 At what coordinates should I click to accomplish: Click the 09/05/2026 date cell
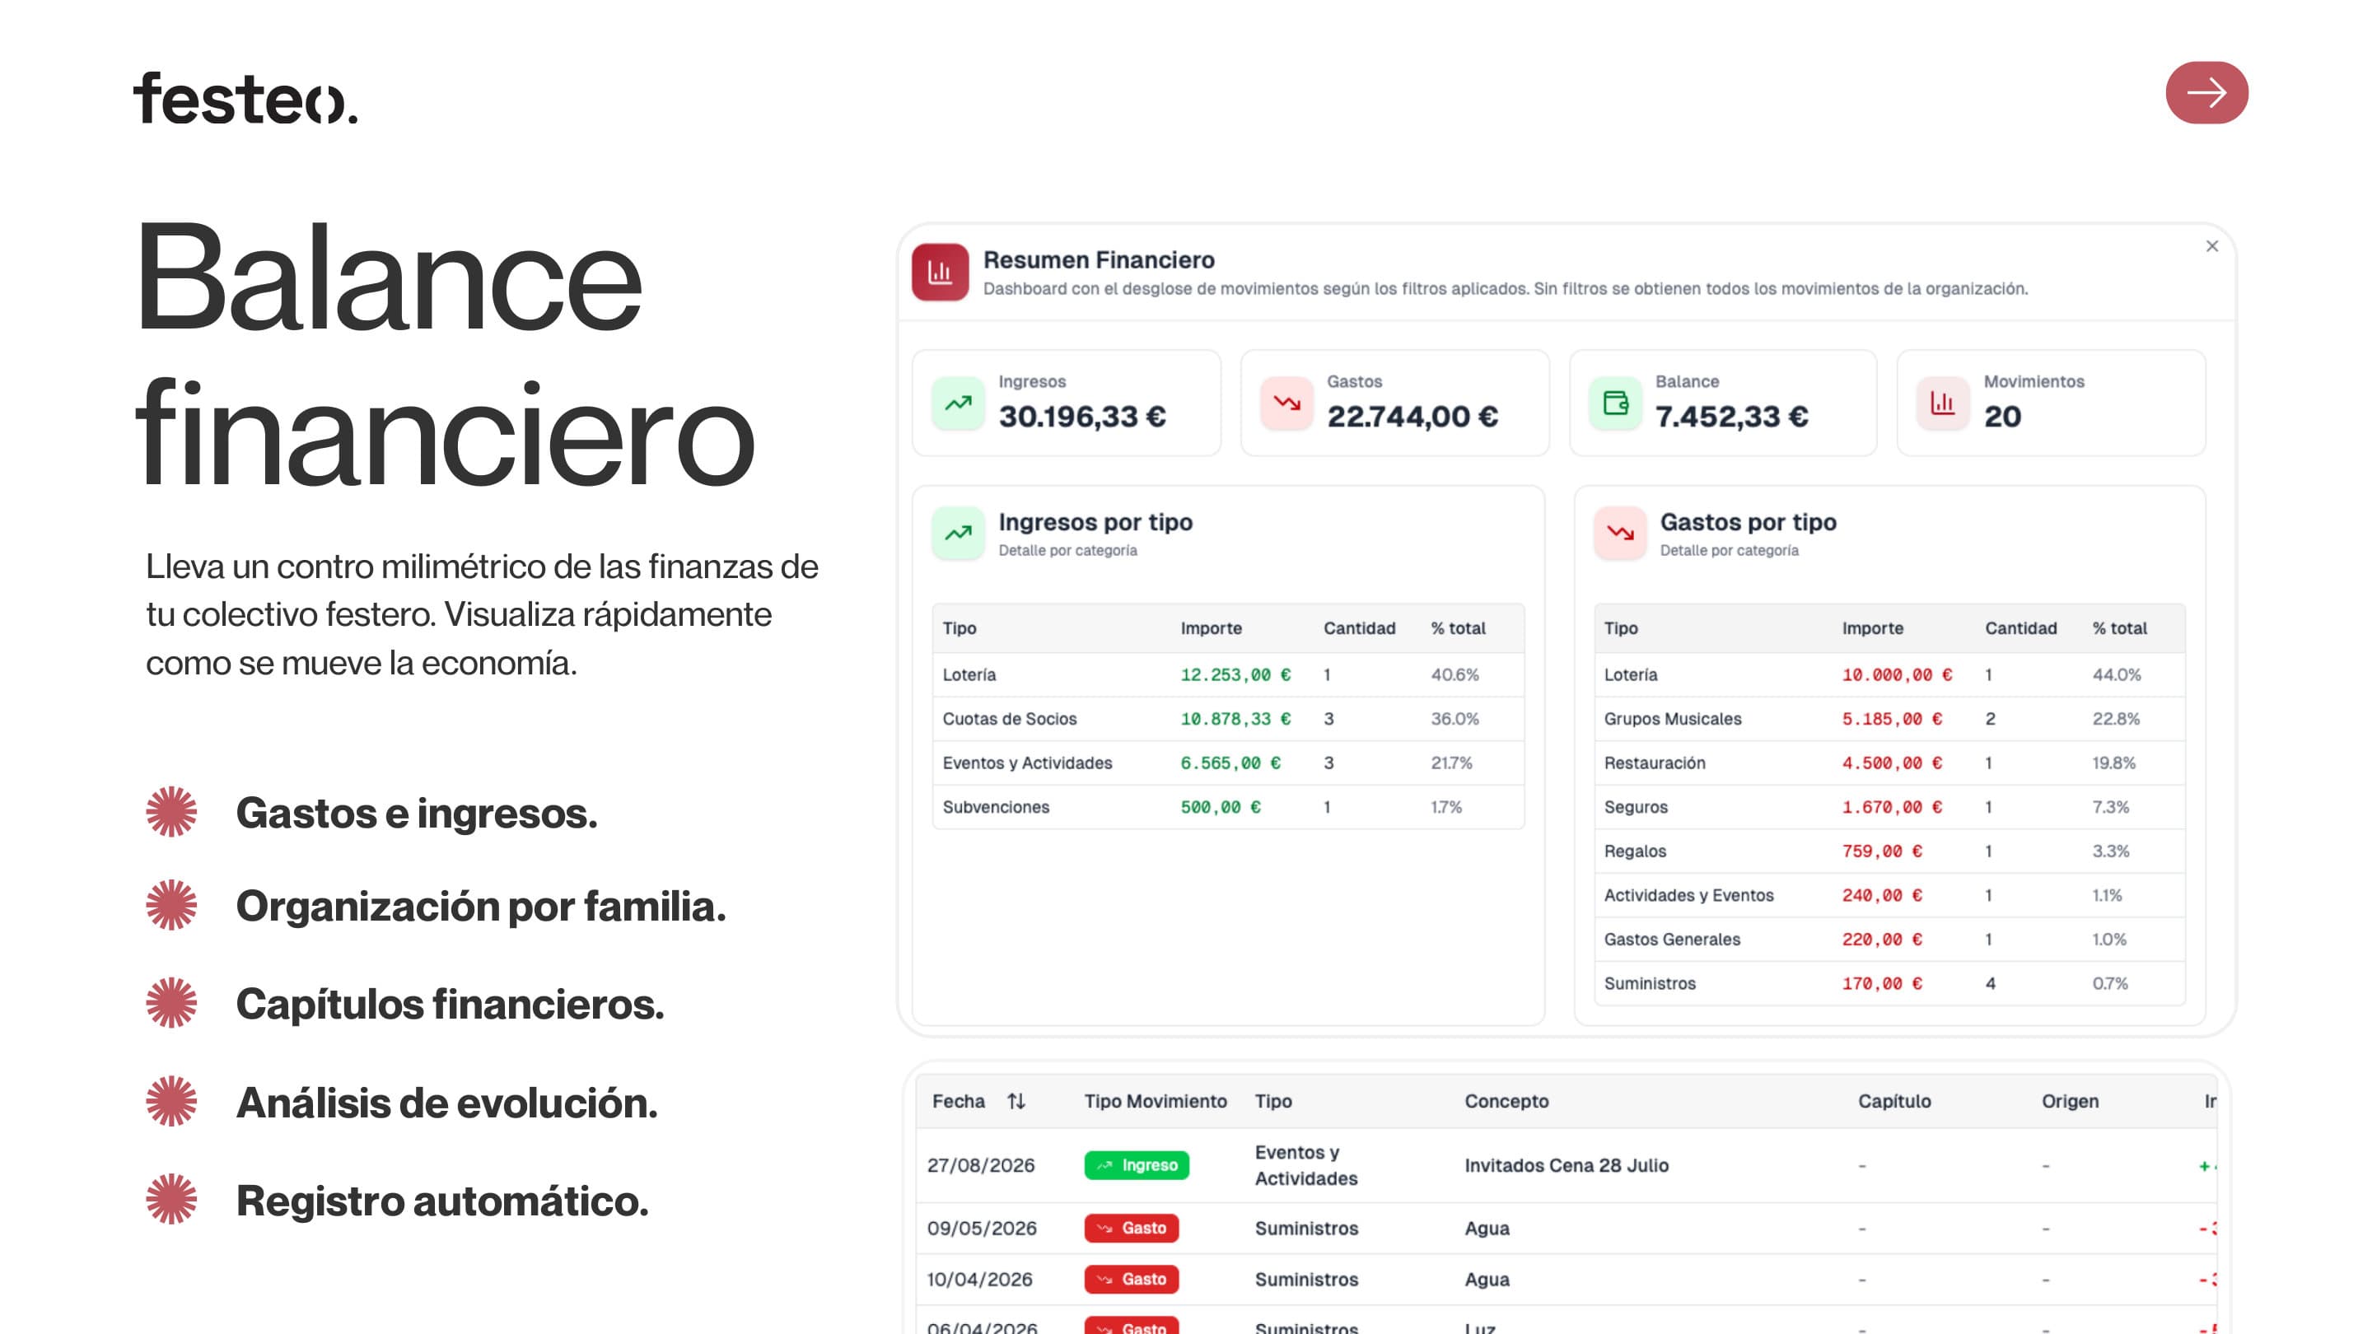click(x=982, y=1228)
